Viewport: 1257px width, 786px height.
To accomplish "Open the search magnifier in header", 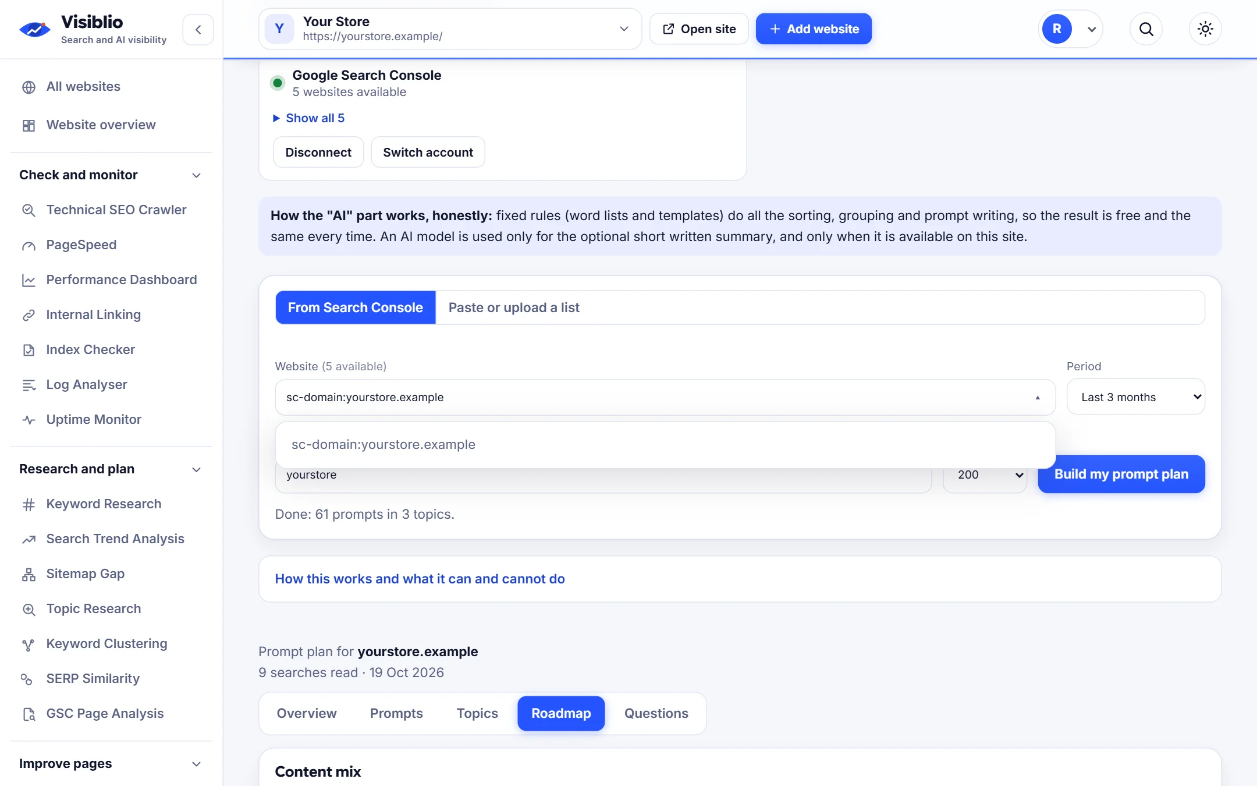I will 1146,29.
